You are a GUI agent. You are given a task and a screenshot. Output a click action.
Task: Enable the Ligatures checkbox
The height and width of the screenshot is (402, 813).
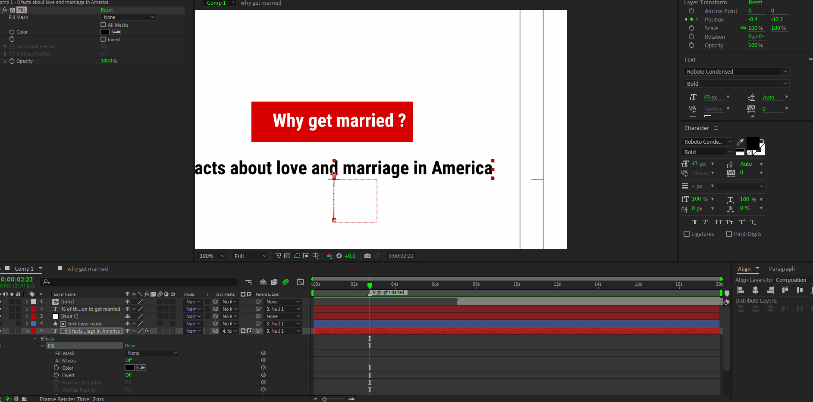687,234
